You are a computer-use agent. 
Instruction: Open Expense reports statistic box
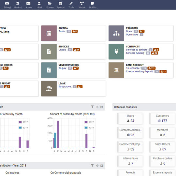[x=162, y=173]
